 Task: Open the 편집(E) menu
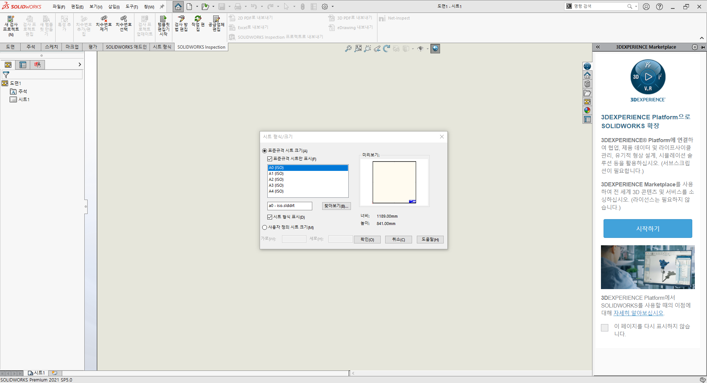(x=77, y=7)
